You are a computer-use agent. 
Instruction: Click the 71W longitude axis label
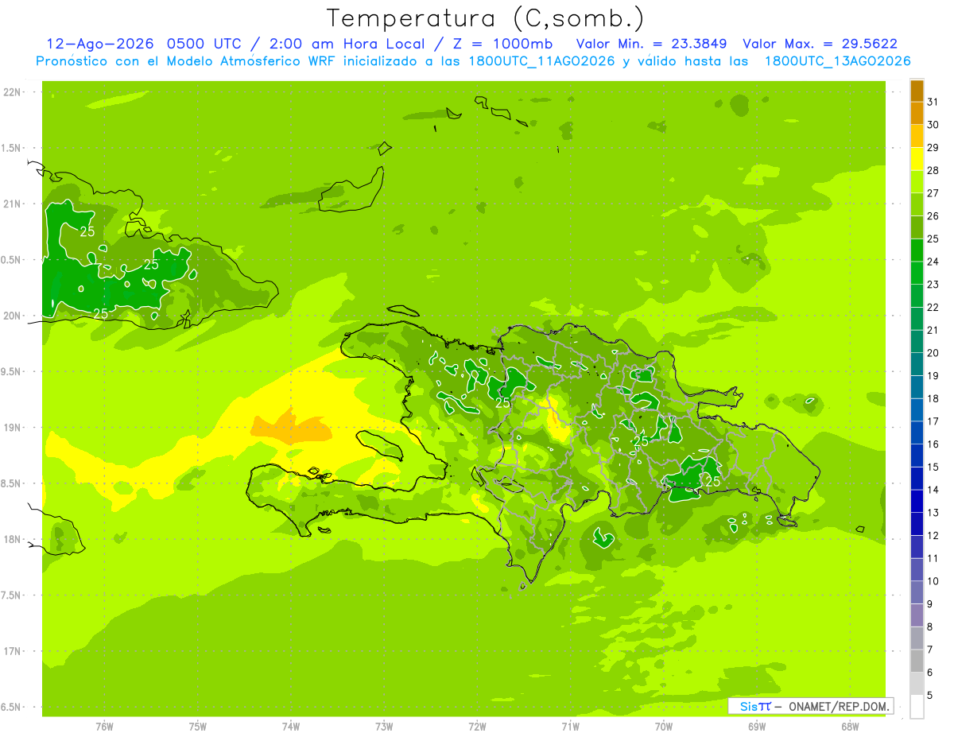[x=570, y=726]
